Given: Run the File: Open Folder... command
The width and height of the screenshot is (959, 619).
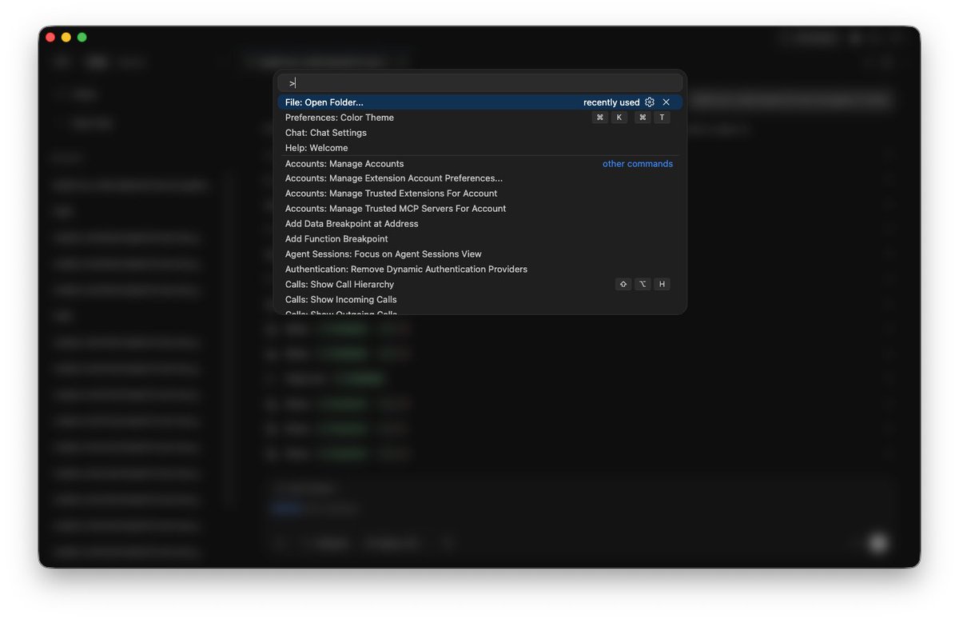Looking at the screenshot, I should click(479, 102).
